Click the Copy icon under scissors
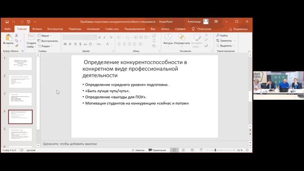Viewport: 304px width, 171px height. click(17, 41)
